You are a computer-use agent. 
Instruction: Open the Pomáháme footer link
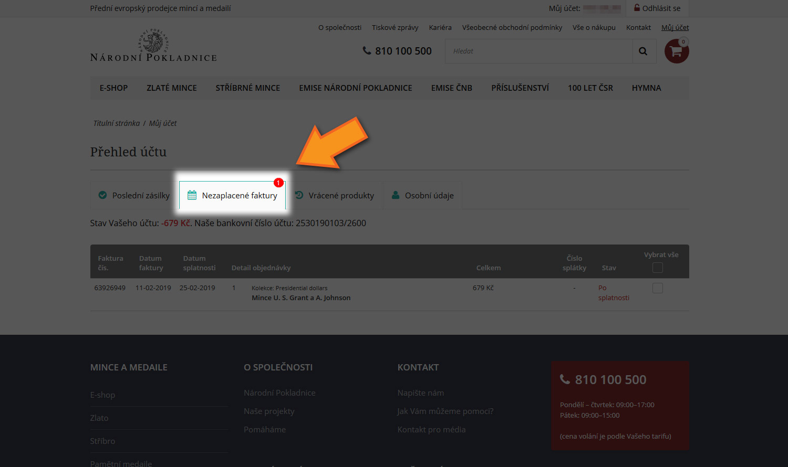coord(265,430)
